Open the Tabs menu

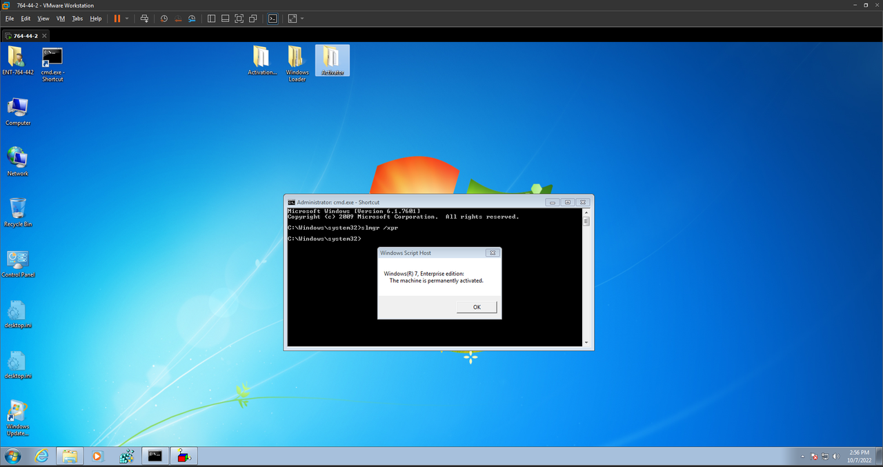(77, 19)
